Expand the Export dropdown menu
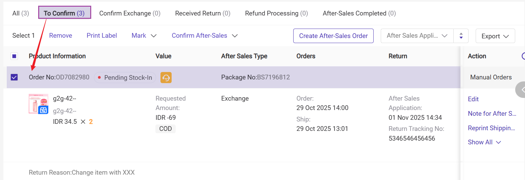Image resolution: width=525 pixels, height=180 pixels. [495, 36]
